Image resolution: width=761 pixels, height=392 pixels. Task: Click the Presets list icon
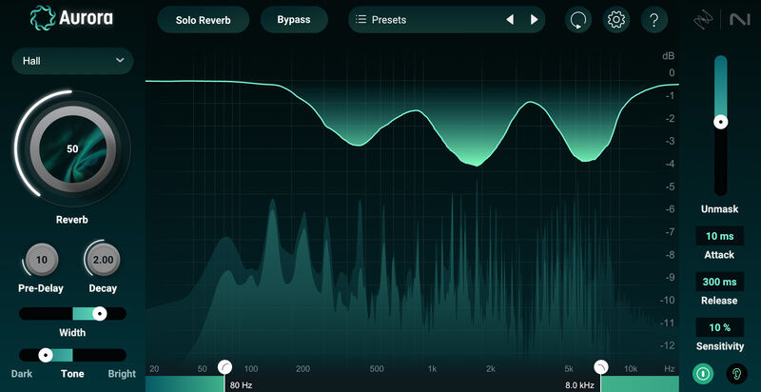click(x=361, y=19)
